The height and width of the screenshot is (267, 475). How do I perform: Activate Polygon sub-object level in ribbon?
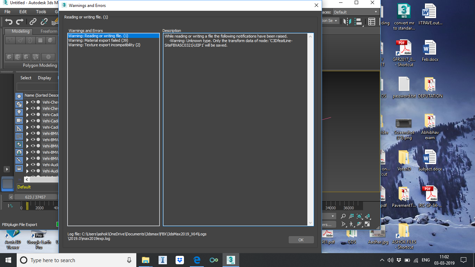pos(40,40)
